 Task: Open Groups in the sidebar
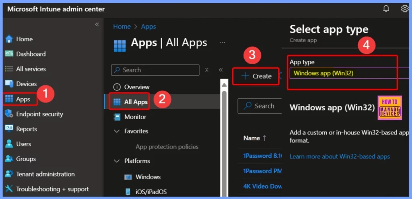20,159
